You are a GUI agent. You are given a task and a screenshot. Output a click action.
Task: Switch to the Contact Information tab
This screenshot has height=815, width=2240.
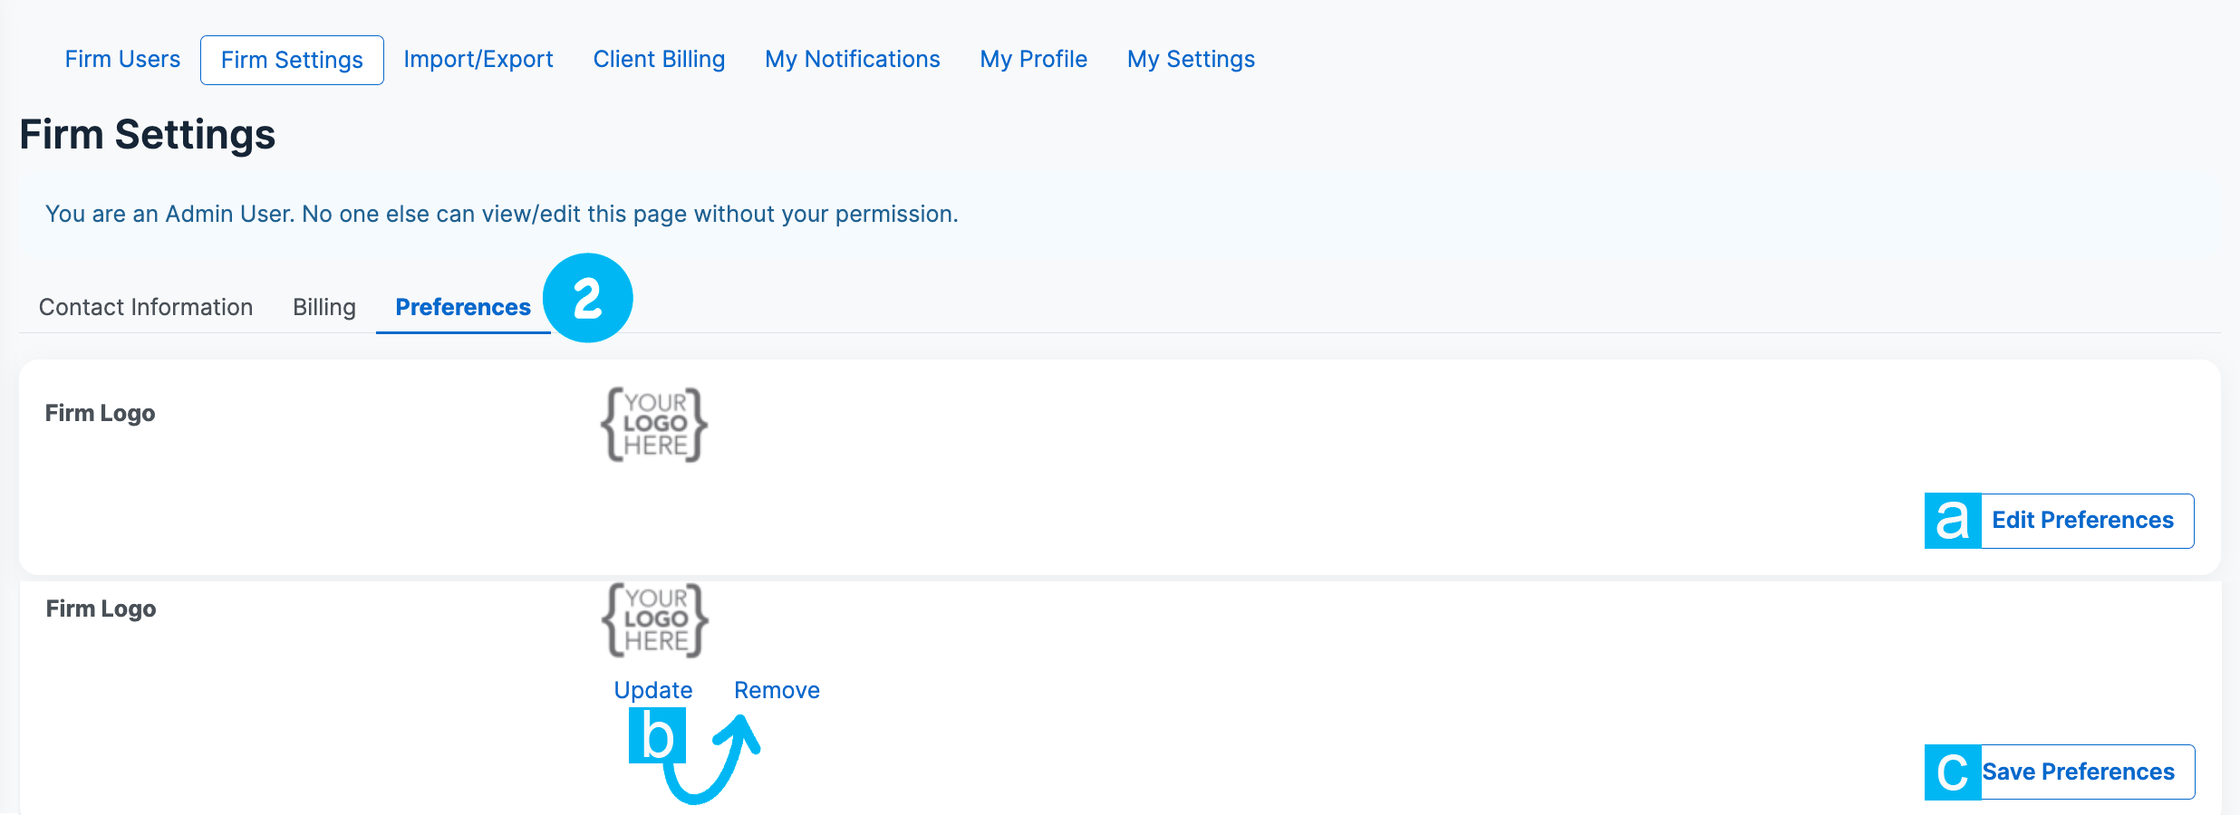point(145,307)
